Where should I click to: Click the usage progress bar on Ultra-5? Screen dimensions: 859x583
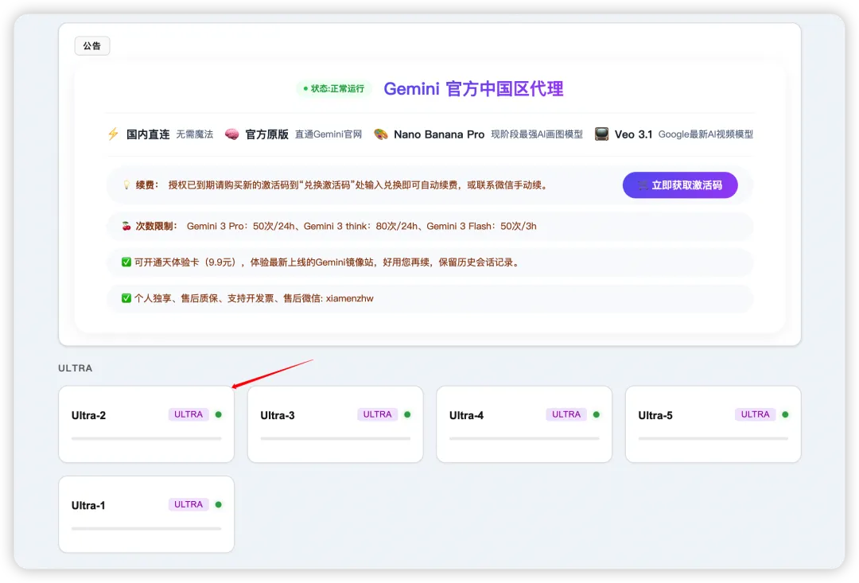click(713, 439)
